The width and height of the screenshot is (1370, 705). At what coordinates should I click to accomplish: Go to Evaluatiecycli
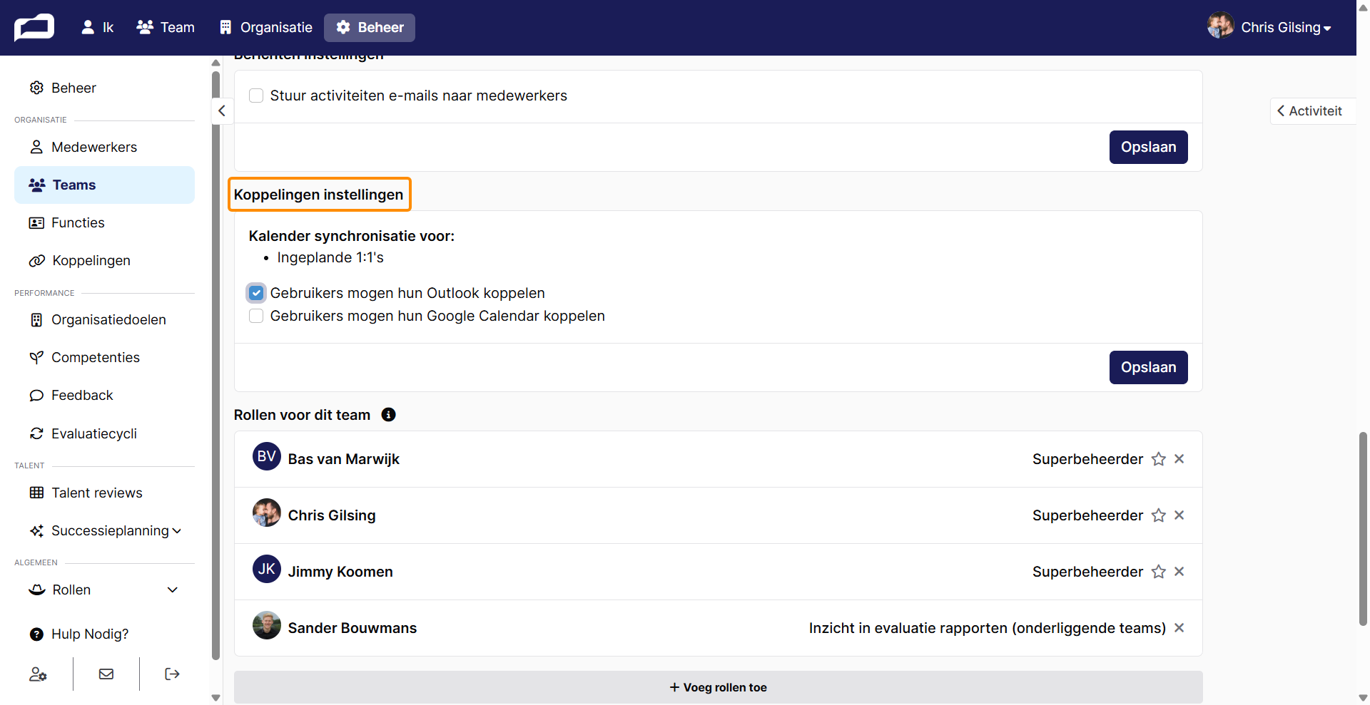[x=104, y=433]
